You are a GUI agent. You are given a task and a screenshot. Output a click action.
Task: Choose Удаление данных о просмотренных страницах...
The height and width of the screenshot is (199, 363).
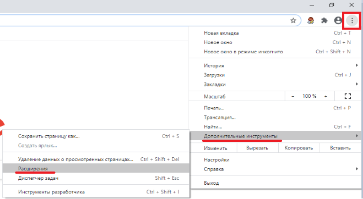tap(96, 159)
